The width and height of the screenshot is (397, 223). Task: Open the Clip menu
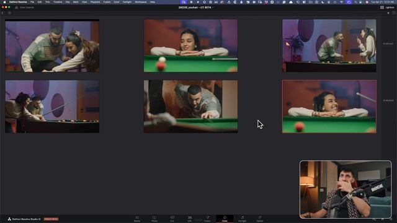68,2
